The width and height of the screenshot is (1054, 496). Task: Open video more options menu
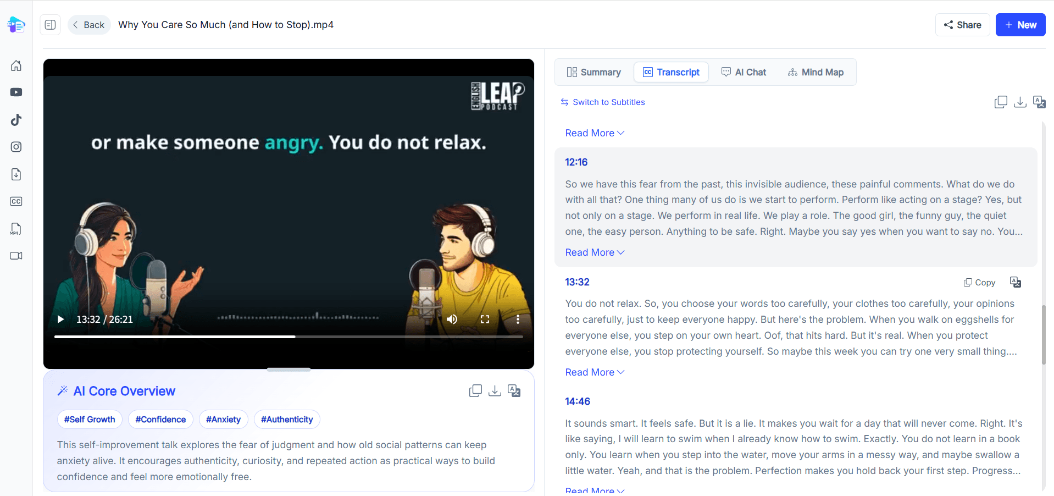(x=518, y=319)
